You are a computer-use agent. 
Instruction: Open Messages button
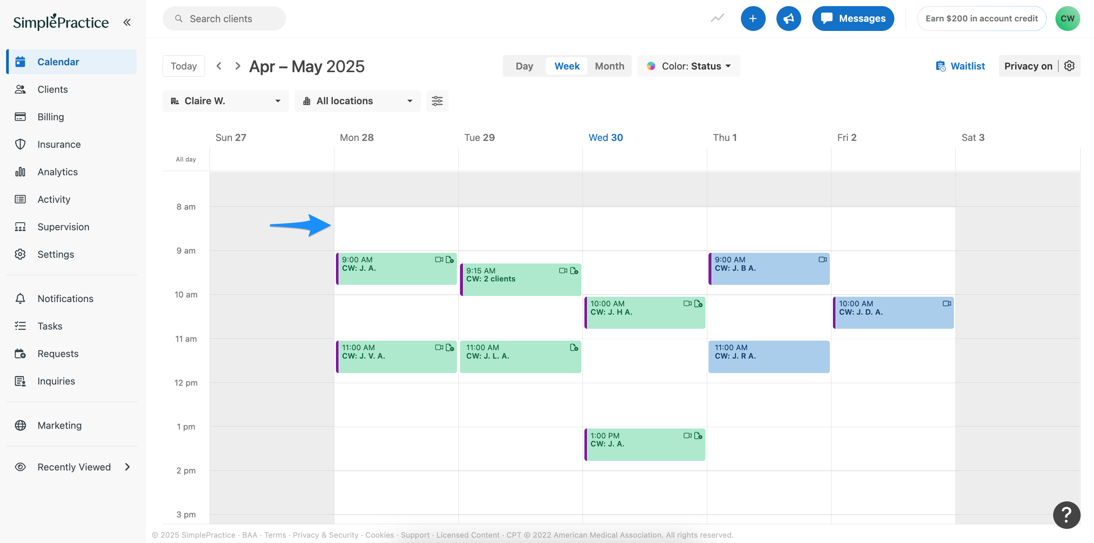[853, 18]
